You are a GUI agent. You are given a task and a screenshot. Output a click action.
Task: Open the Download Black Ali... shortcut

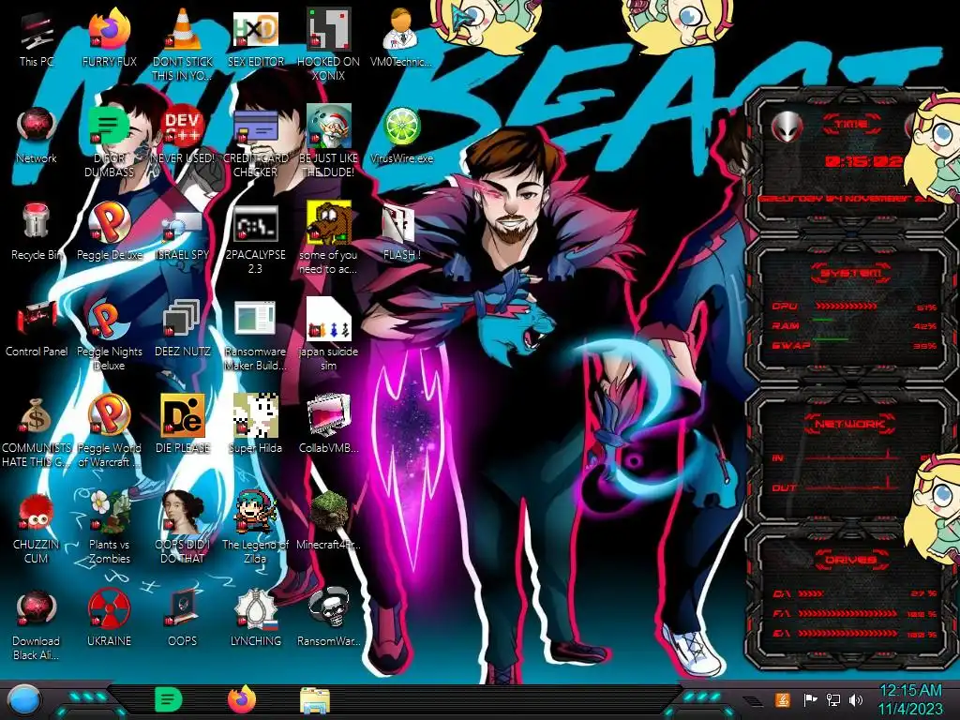37,609
